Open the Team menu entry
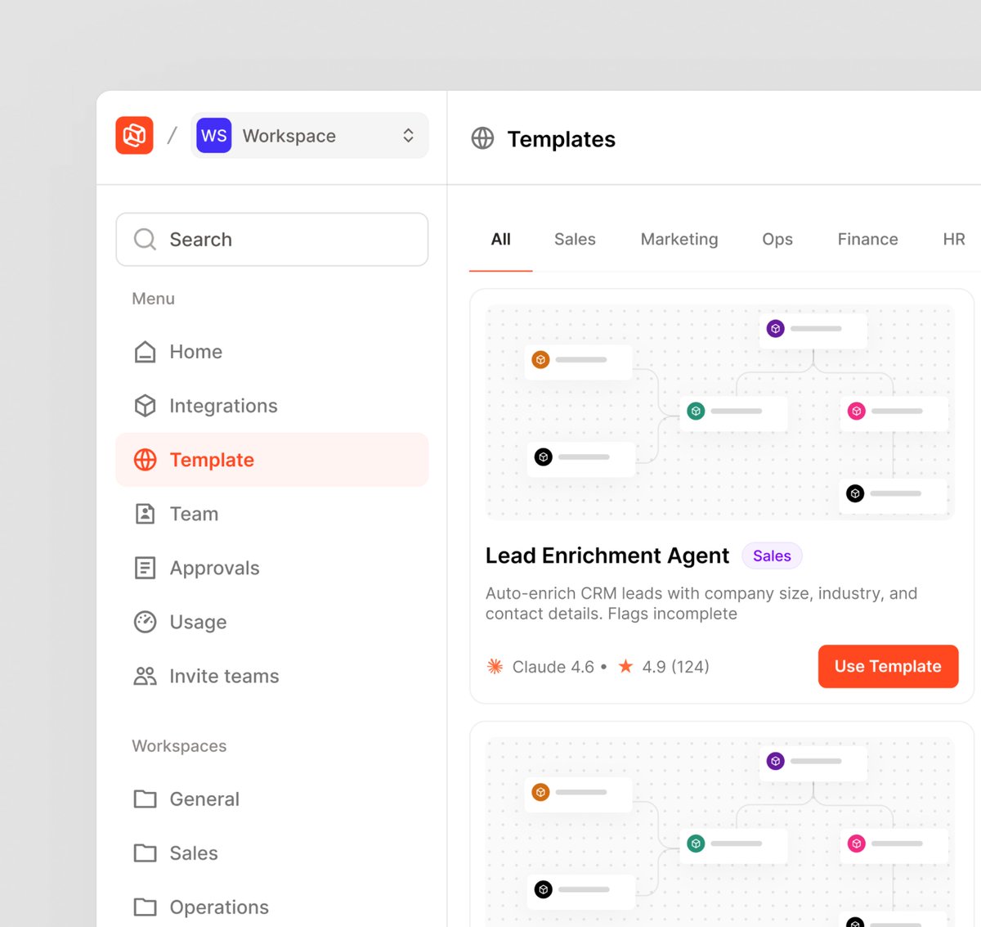Viewport: 981px width, 927px height. click(x=272, y=514)
